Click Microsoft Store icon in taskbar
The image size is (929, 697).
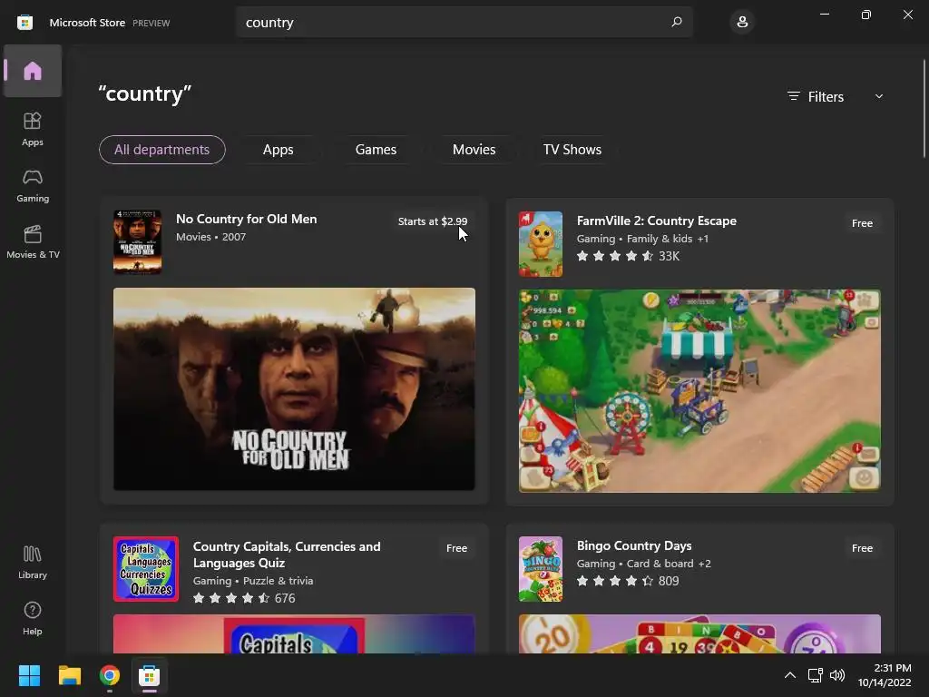(x=150, y=675)
